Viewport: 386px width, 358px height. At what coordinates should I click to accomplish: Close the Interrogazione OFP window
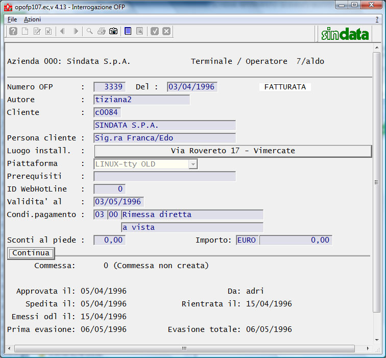click(x=372, y=5)
